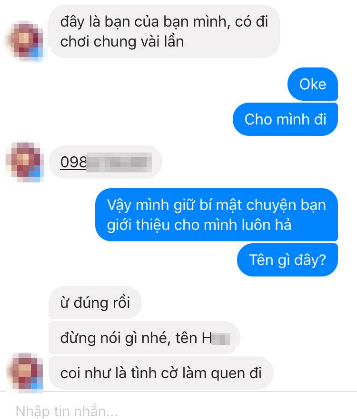Open the underlined '098' phone number link
357x419 pixels.
coord(73,162)
